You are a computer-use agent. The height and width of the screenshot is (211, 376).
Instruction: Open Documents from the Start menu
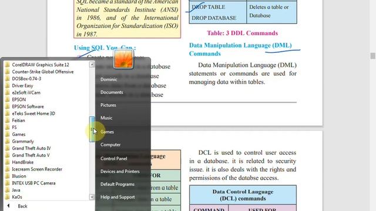pos(112,92)
